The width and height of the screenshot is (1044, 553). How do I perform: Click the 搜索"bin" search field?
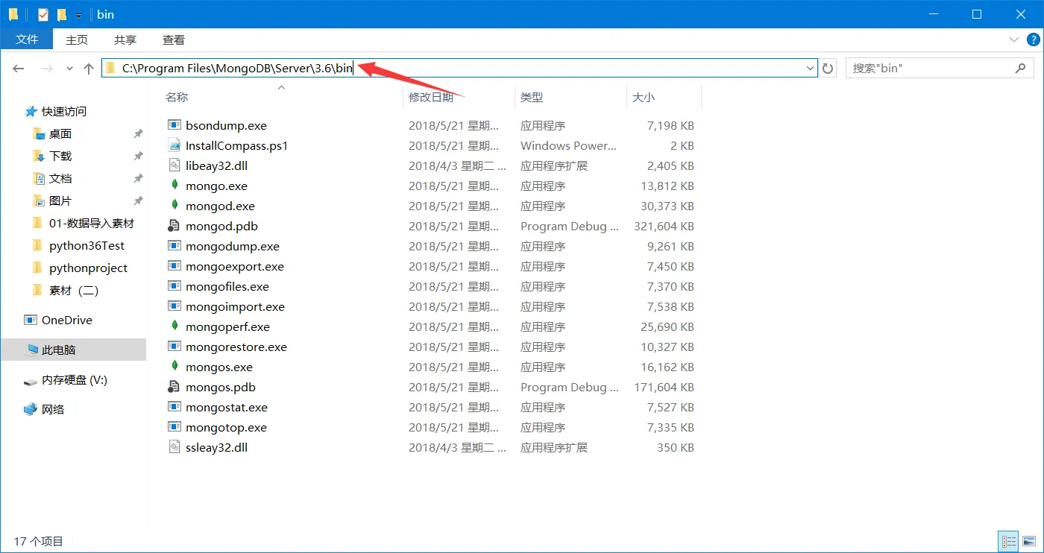coord(931,69)
